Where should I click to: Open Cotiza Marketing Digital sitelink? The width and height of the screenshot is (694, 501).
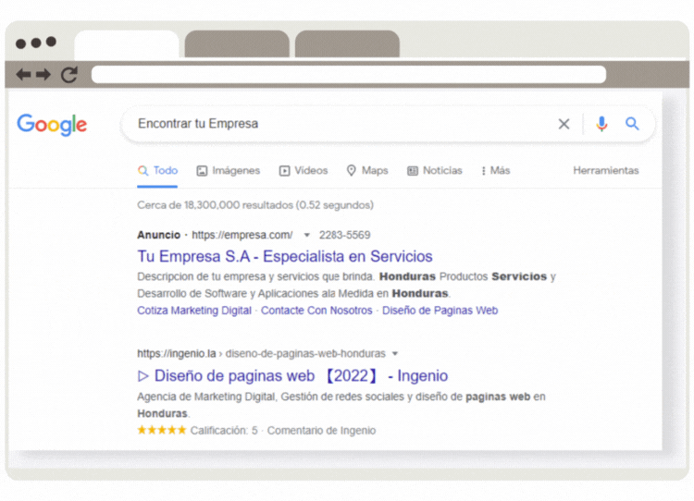(194, 311)
